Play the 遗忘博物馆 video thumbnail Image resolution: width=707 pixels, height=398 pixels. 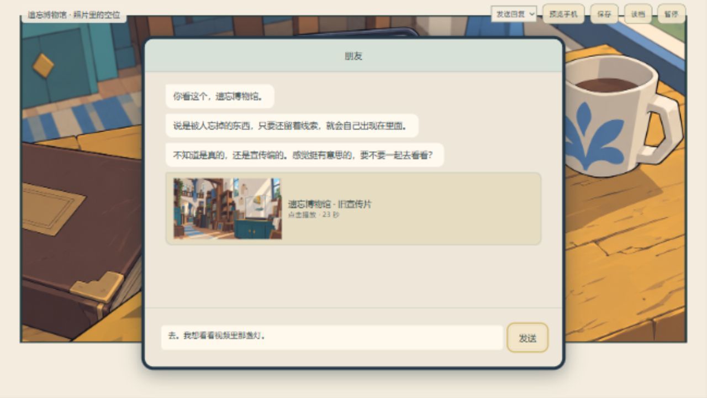click(228, 208)
